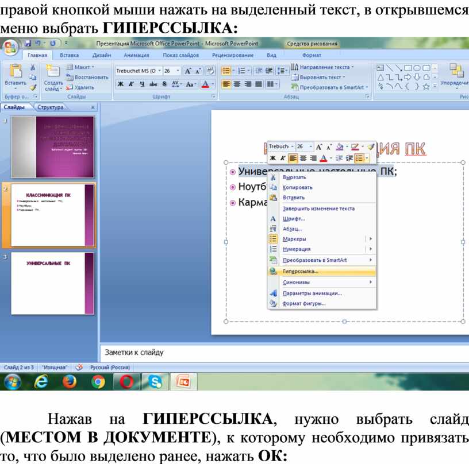This screenshot has width=469, height=464.
Task: Choose Копировать in context menu
Action: coord(321,187)
